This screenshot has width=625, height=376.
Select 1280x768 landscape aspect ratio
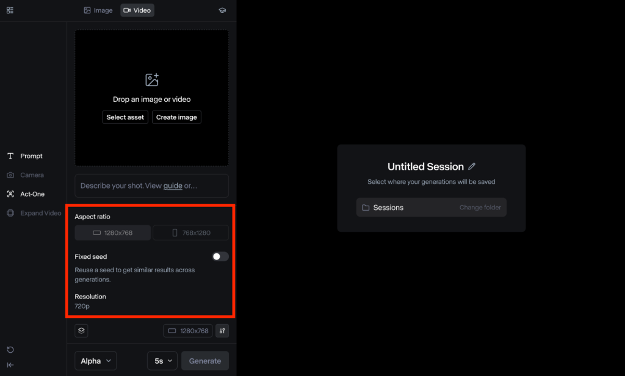point(113,233)
